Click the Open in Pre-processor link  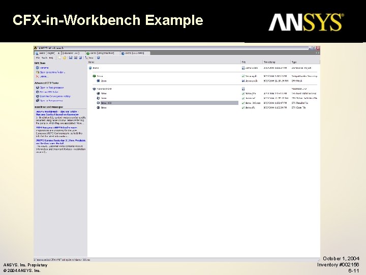51,100
